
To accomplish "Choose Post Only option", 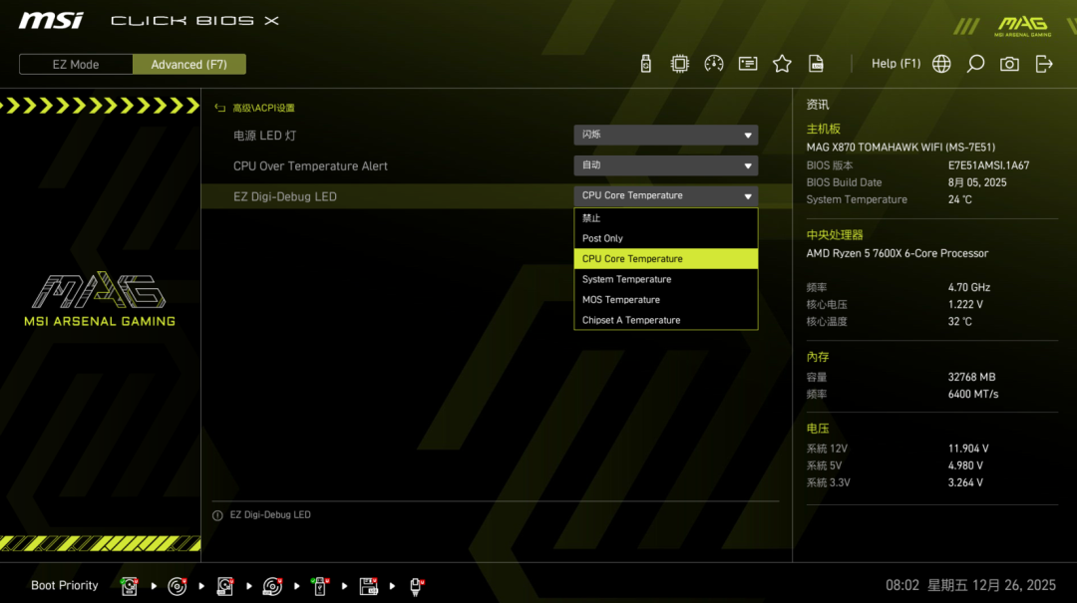I will pos(665,238).
